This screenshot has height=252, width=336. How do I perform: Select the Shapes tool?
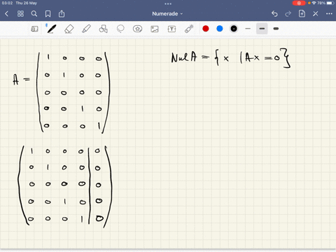coord(104,29)
